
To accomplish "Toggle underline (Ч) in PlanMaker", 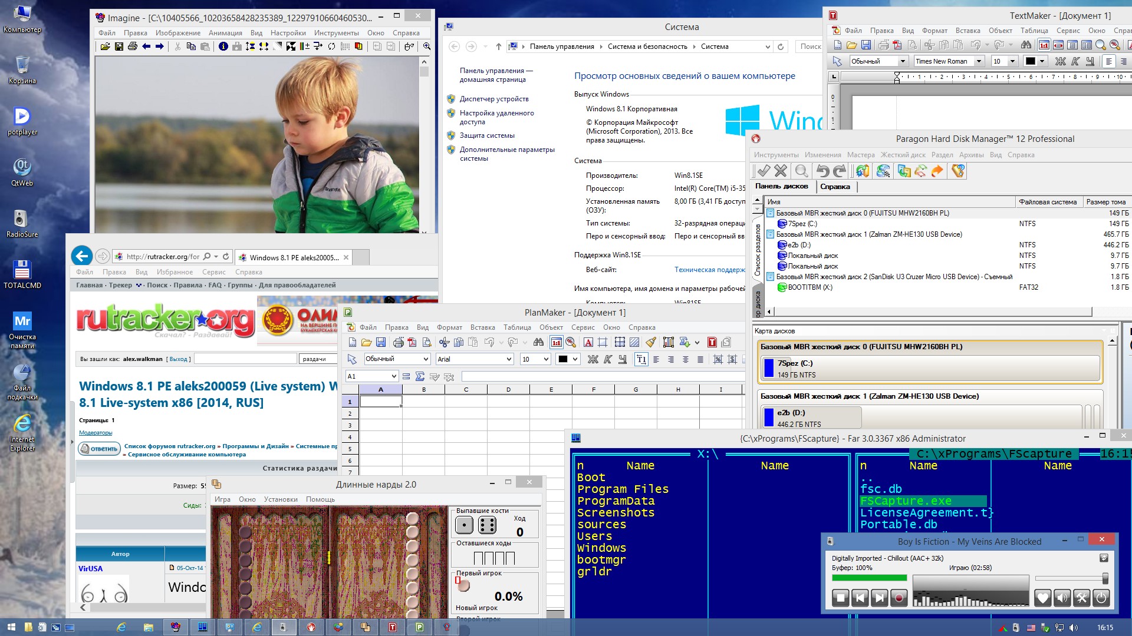I will pos(622,359).
